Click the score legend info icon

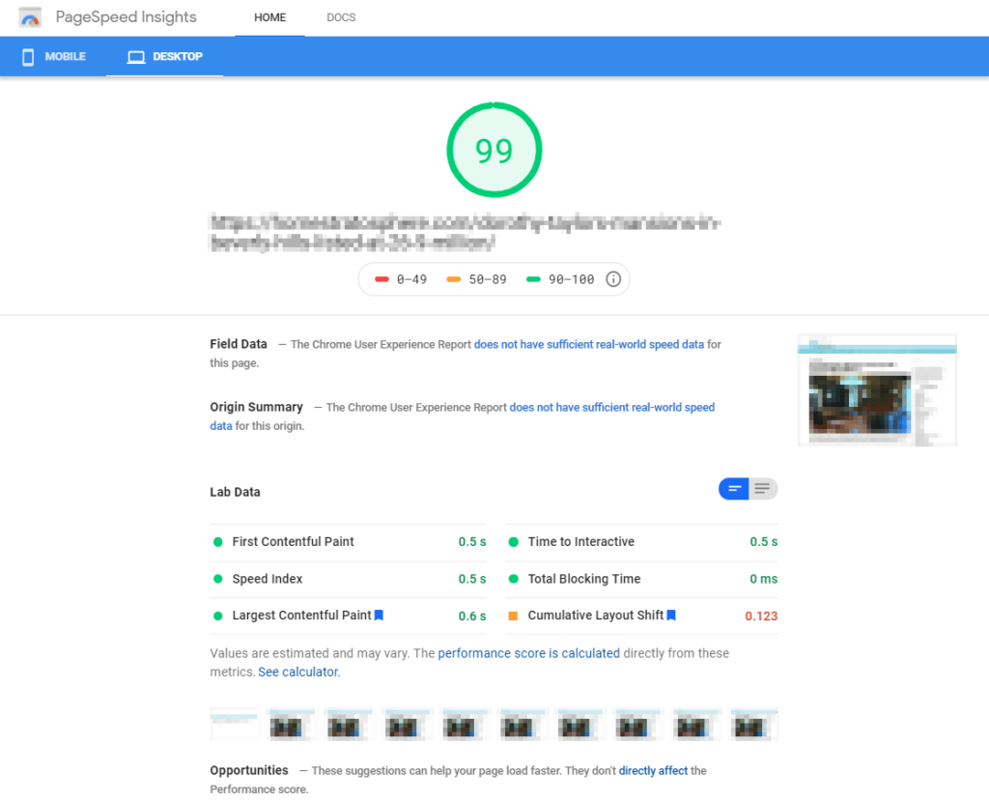[x=613, y=279]
